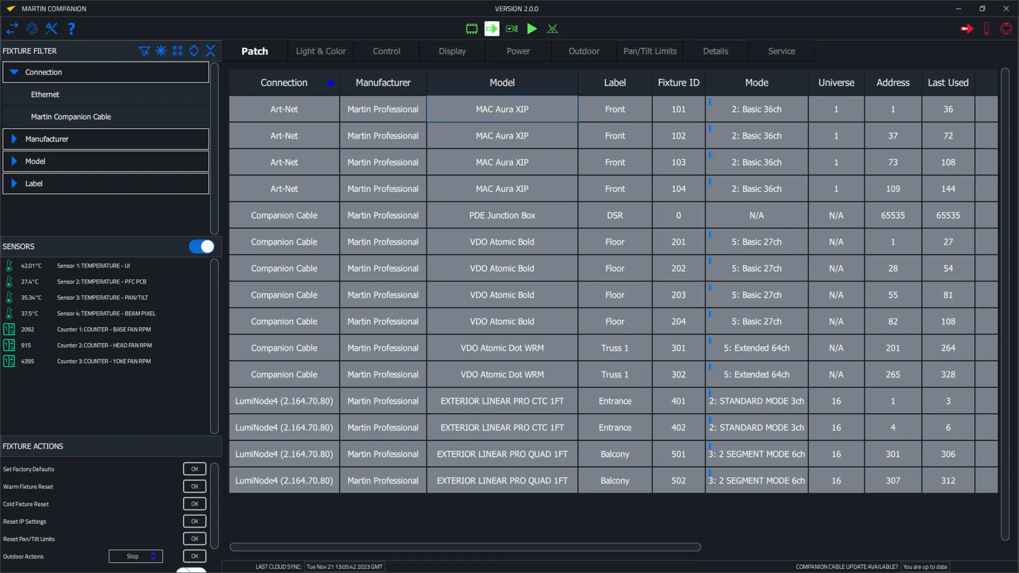This screenshot has width=1019, height=573.
Task: Click Sensor 4 Beam Pixel thermometer icon
Action: [9, 313]
